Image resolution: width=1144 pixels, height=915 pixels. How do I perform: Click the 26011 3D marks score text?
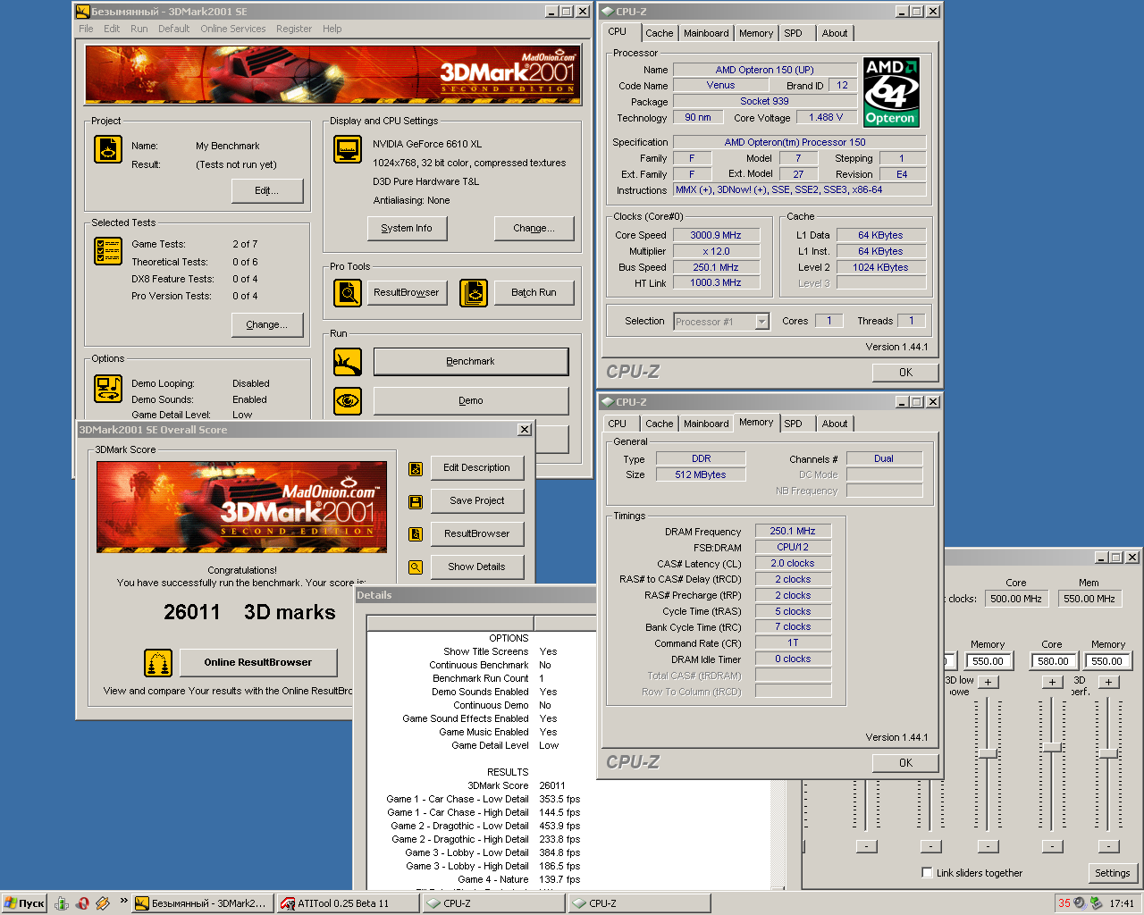249,612
